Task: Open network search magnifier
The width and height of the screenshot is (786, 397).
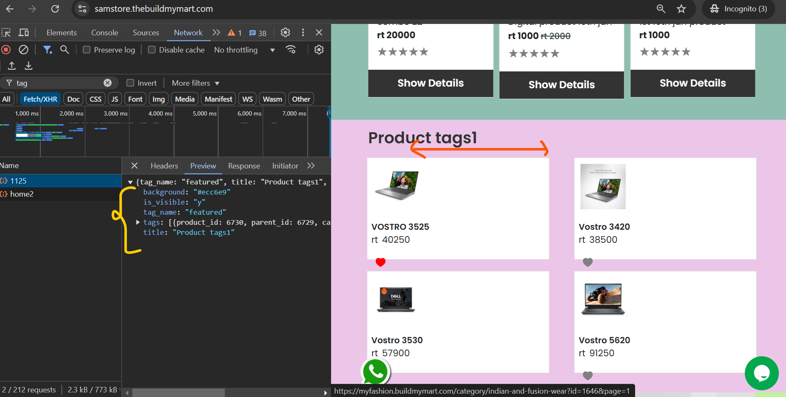Action: [64, 50]
